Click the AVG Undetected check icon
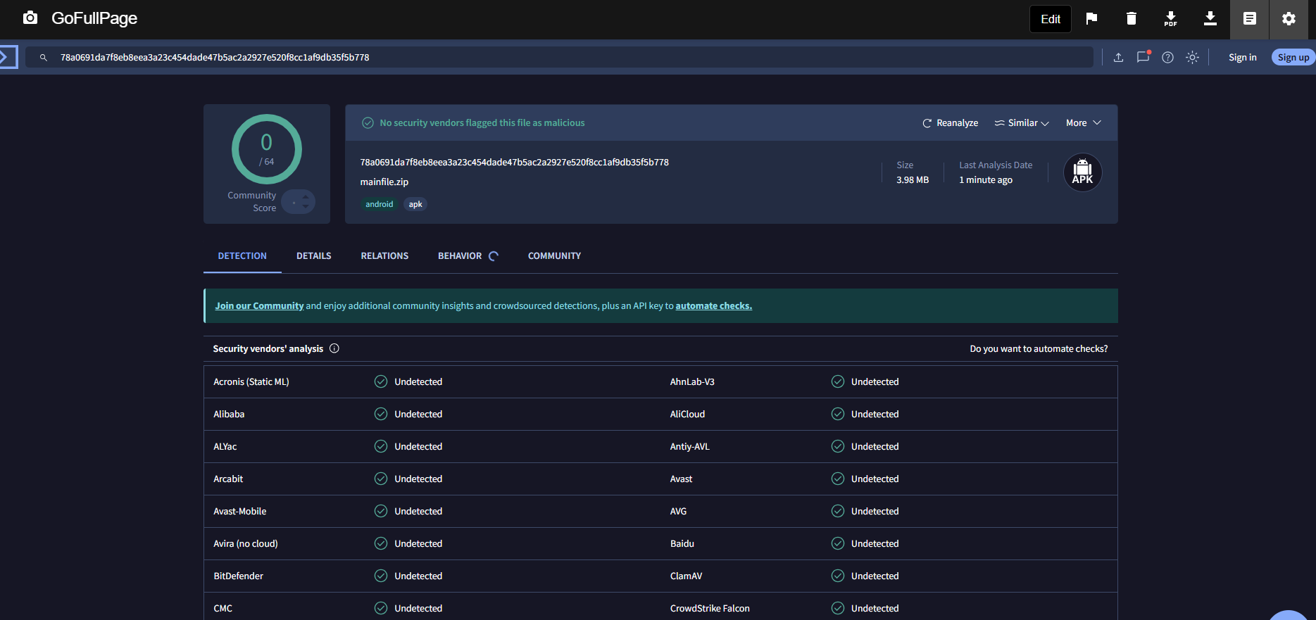Image resolution: width=1316 pixels, height=620 pixels. [838, 511]
